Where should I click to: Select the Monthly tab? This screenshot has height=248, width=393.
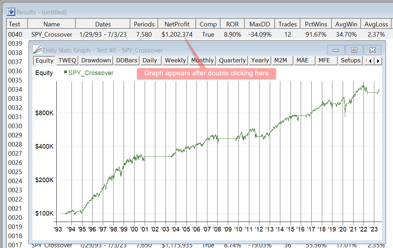coord(202,60)
